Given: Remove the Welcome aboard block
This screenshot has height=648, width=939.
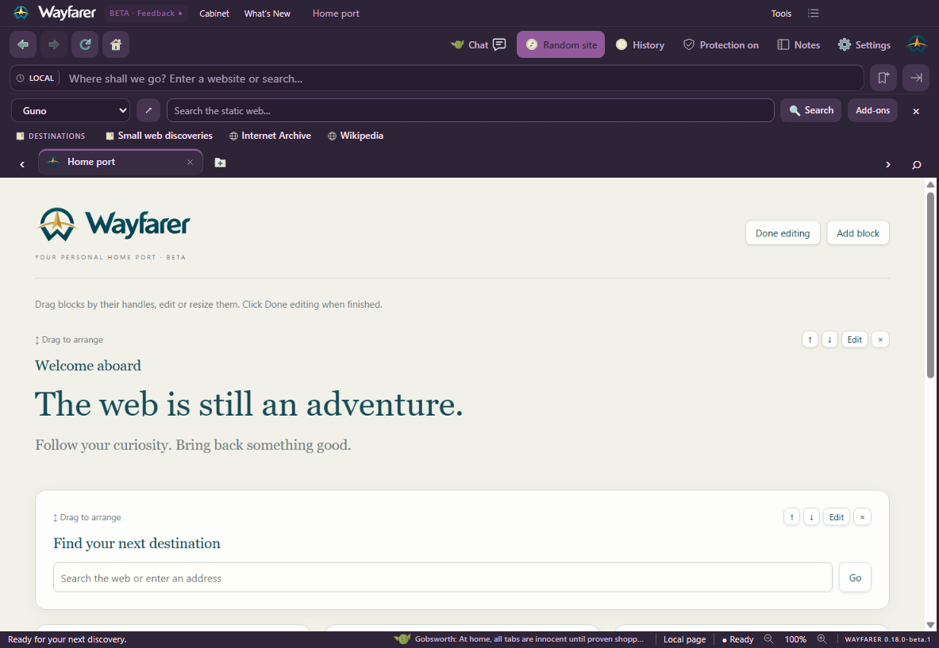Looking at the screenshot, I should pyautogui.click(x=880, y=339).
